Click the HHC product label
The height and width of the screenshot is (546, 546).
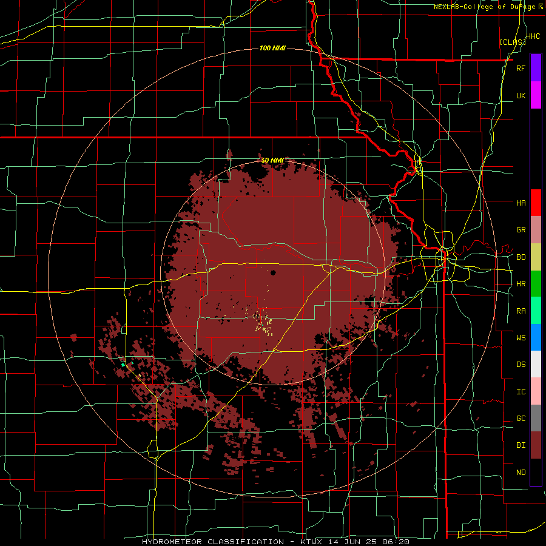coord(533,36)
